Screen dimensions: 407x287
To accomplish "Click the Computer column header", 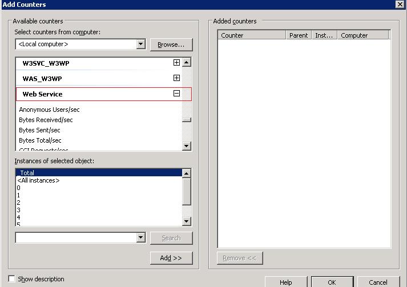I will (x=363, y=35).
